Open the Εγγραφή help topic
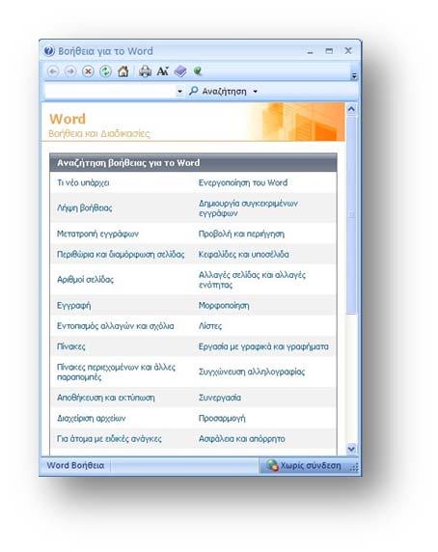Viewport: 438px width, 552px height. point(74,305)
